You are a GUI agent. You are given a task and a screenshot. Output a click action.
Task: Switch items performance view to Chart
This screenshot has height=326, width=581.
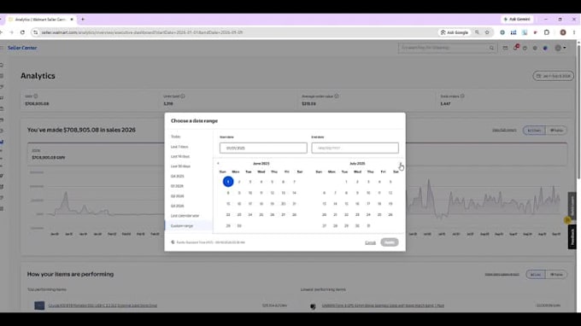click(x=536, y=275)
